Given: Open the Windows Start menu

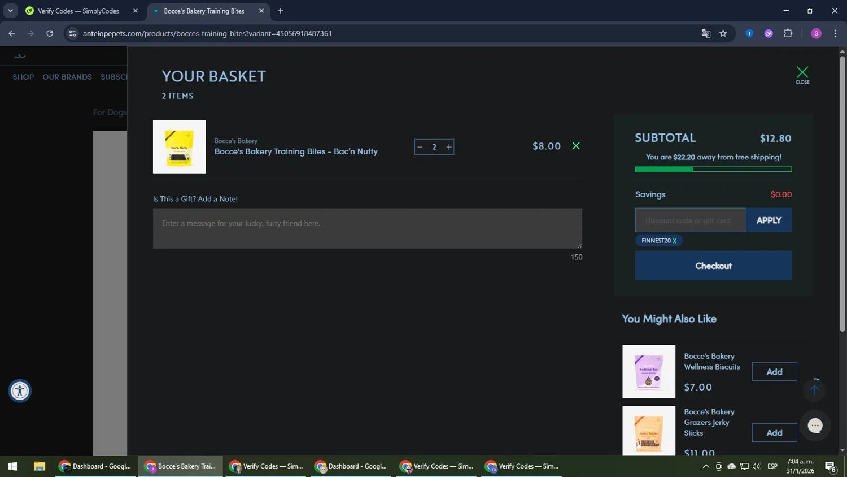Looking at the screenshot, I should click(12, 466).
